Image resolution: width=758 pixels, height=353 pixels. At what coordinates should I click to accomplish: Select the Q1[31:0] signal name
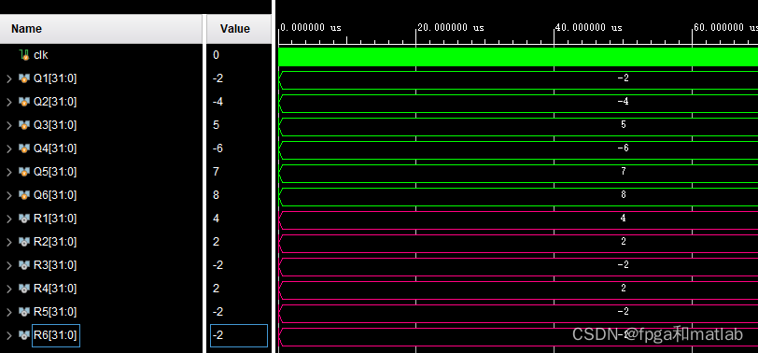55,78
